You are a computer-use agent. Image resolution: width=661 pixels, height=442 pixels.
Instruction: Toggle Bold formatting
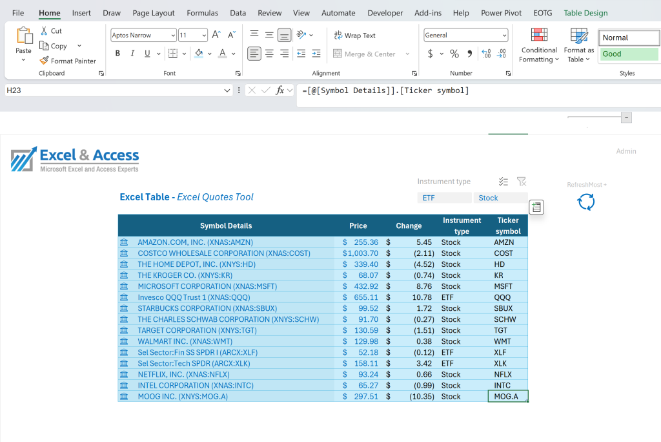click(117, 54)
